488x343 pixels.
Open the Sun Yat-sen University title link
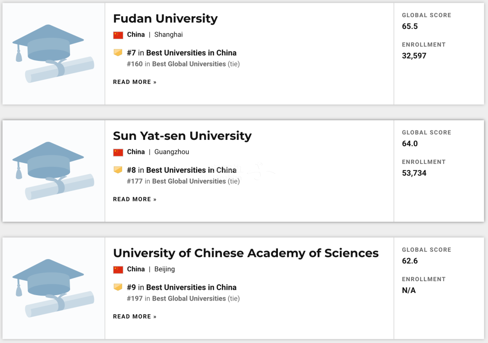tap(182, 136)
